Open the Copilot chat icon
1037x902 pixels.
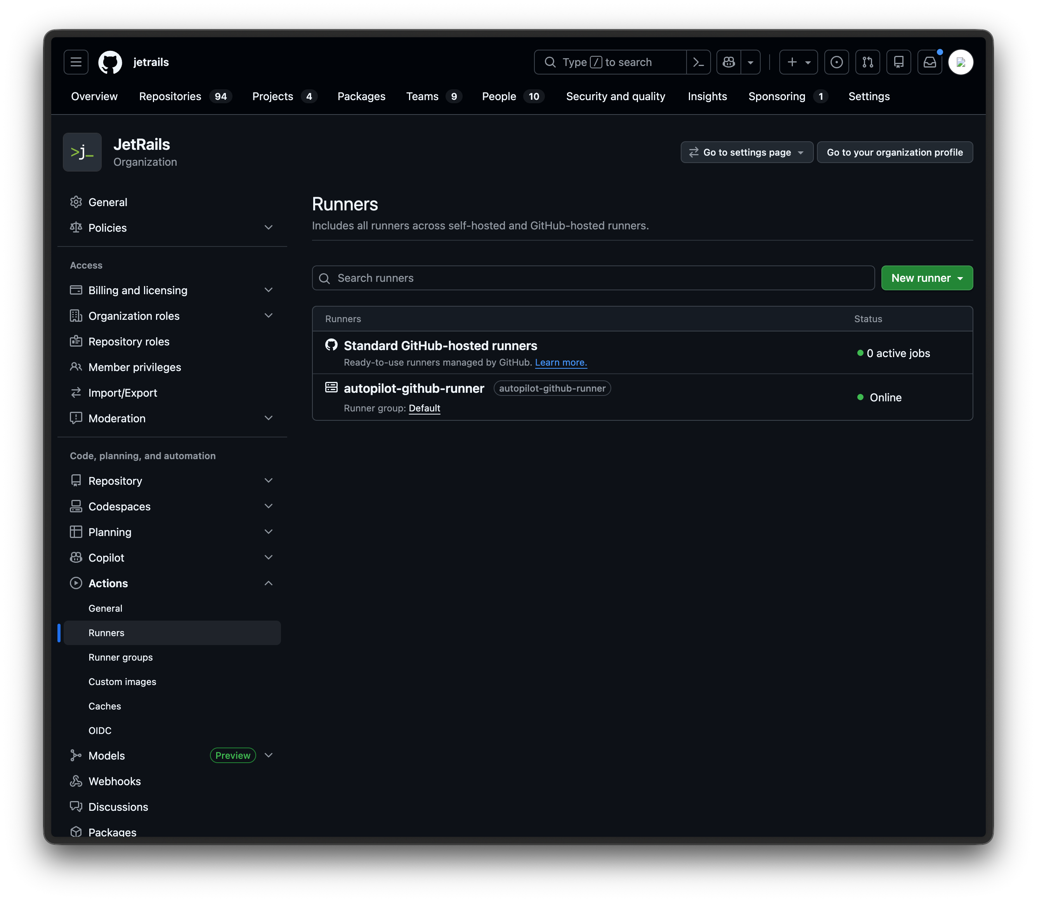click(728, 62)
